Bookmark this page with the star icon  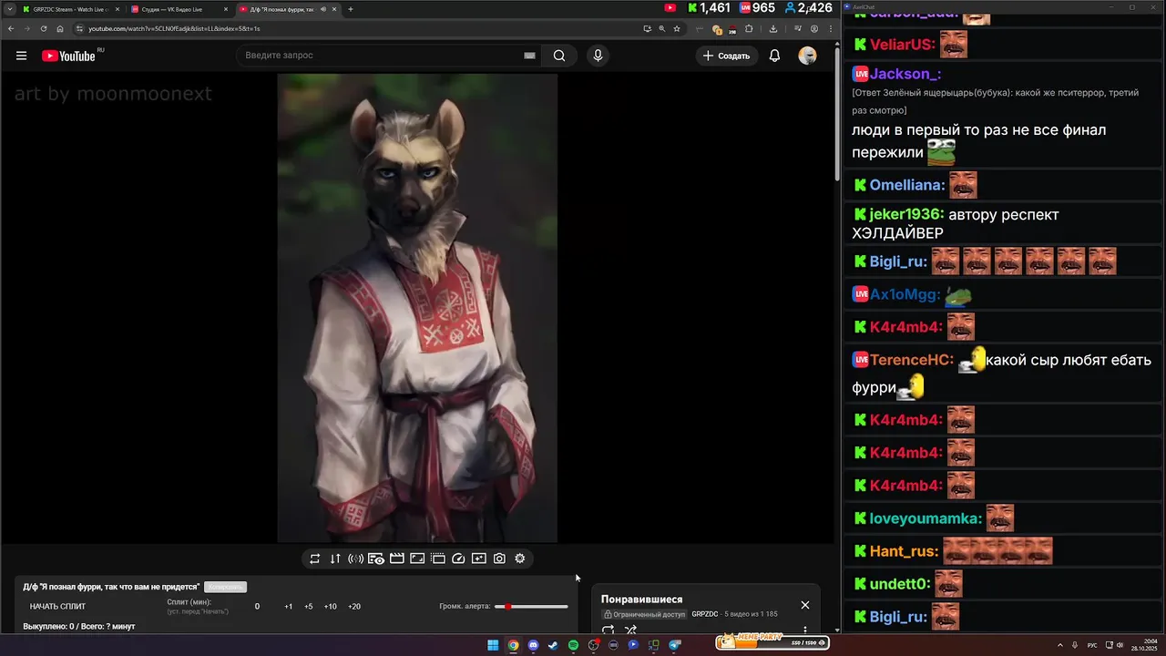coord(677,28)
